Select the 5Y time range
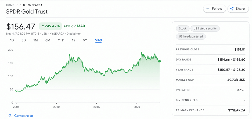The image size is (252, 119). coord(85,40)
